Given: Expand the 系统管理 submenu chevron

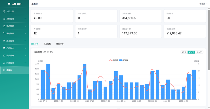Looking at the screenshot, I should [25, 19].
